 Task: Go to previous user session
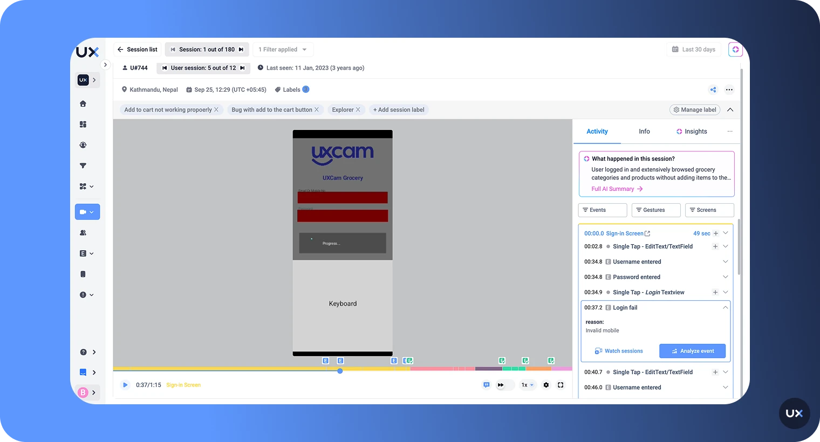[165, 68]
